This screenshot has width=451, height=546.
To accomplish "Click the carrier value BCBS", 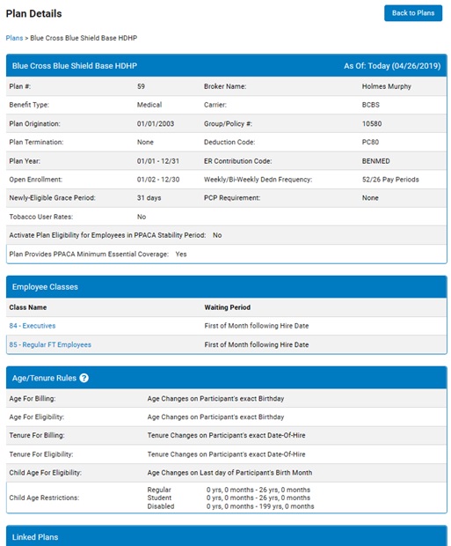I will pyautogui.click(x=371, y=105).
